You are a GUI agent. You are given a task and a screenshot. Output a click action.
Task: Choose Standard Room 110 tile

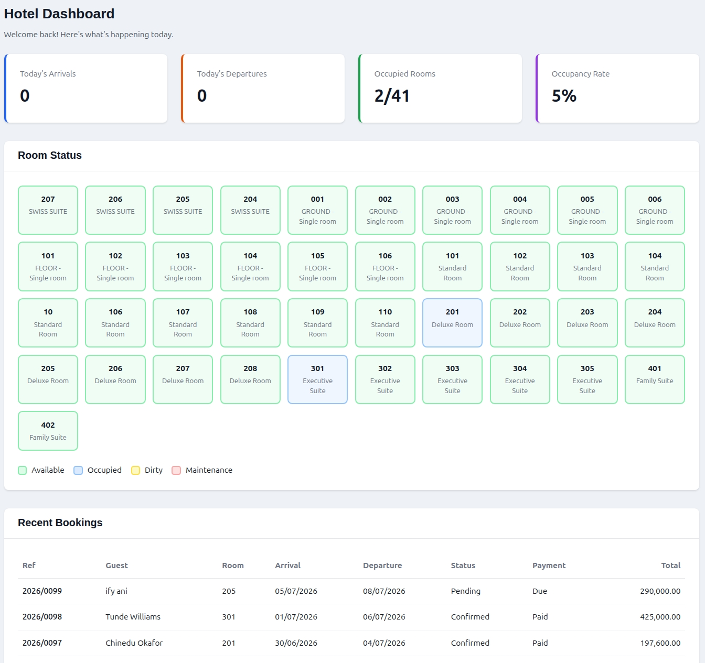click(x=385, y=323)
